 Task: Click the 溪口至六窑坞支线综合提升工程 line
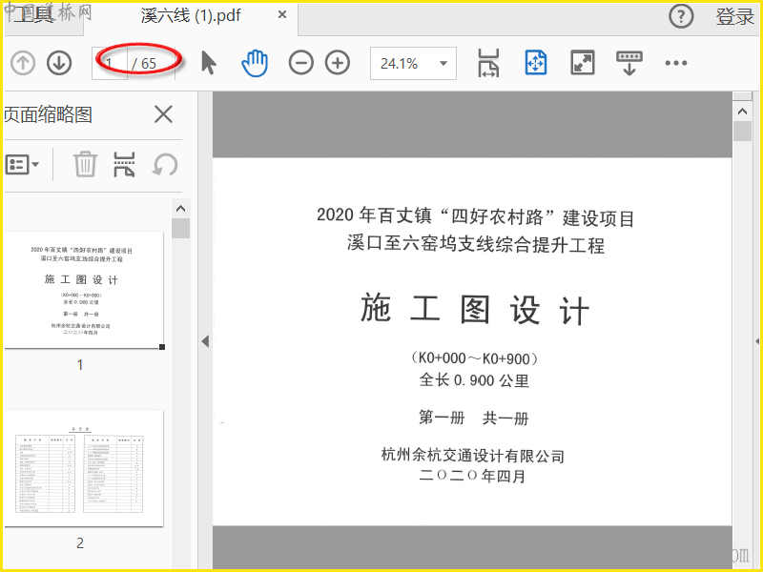(x=475, y=244)
